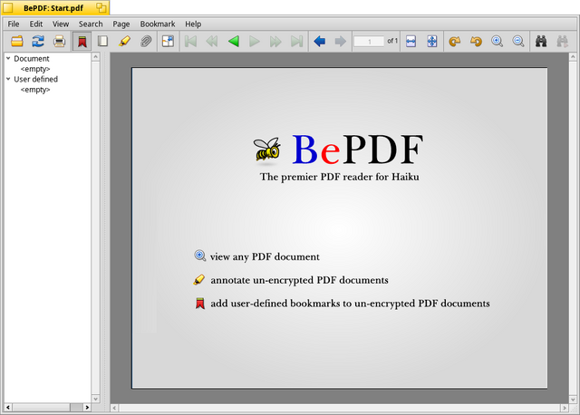
Task: Go to previous page green arrow
Action: (x=234, y=41)
